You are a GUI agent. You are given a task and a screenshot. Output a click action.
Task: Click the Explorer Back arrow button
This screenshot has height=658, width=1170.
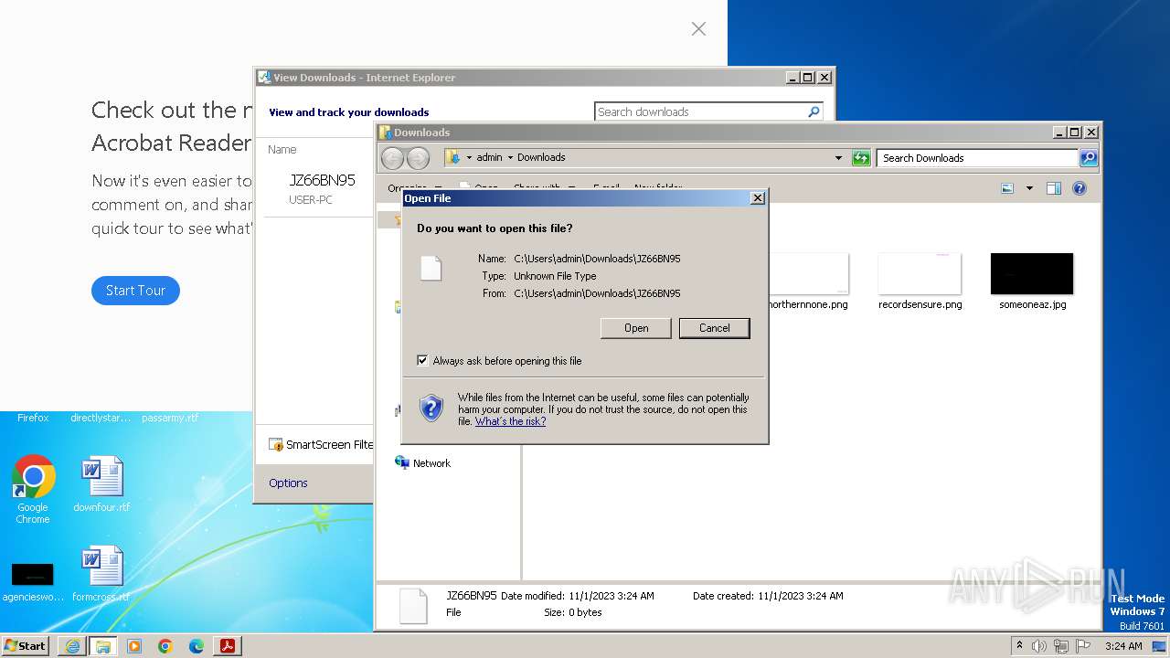[392, 158]
